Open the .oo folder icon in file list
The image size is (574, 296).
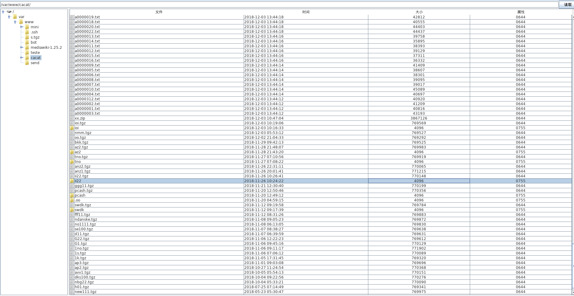pos(72,200)
